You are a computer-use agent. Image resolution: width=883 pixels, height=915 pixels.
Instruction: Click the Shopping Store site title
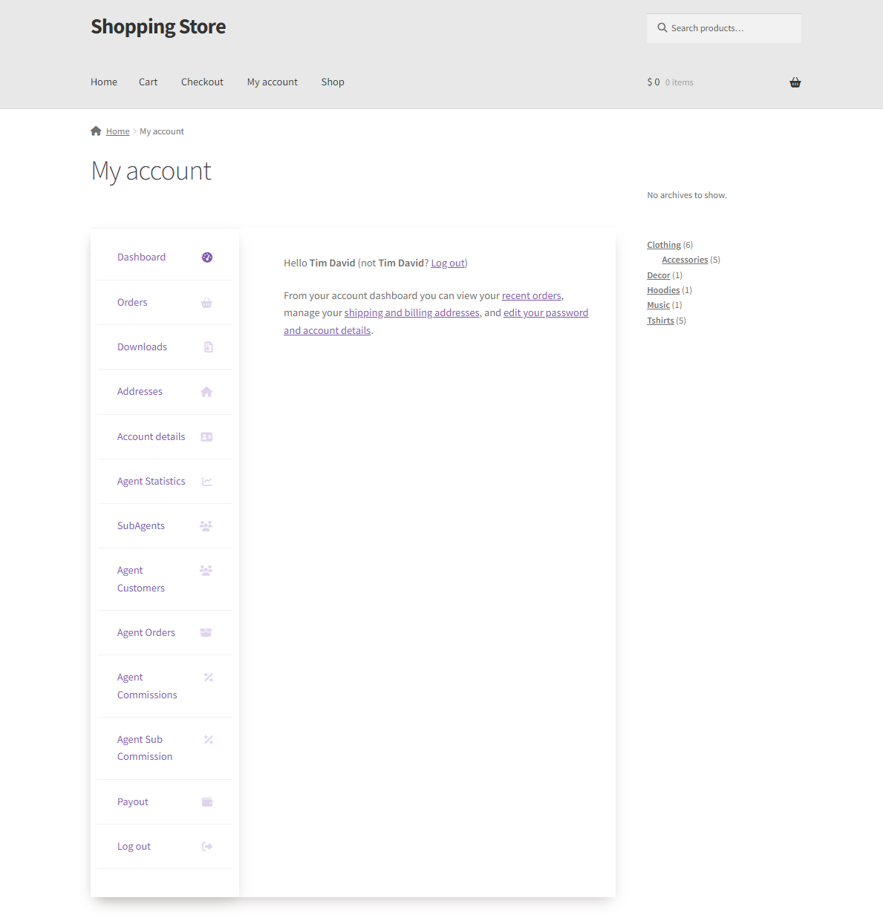158,27
